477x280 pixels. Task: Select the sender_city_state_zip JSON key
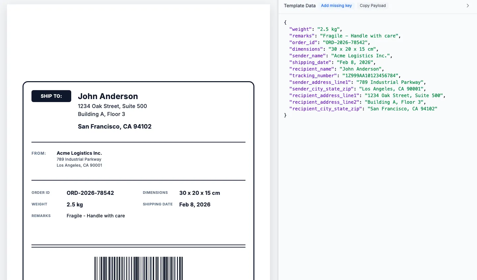coord(320,89)
